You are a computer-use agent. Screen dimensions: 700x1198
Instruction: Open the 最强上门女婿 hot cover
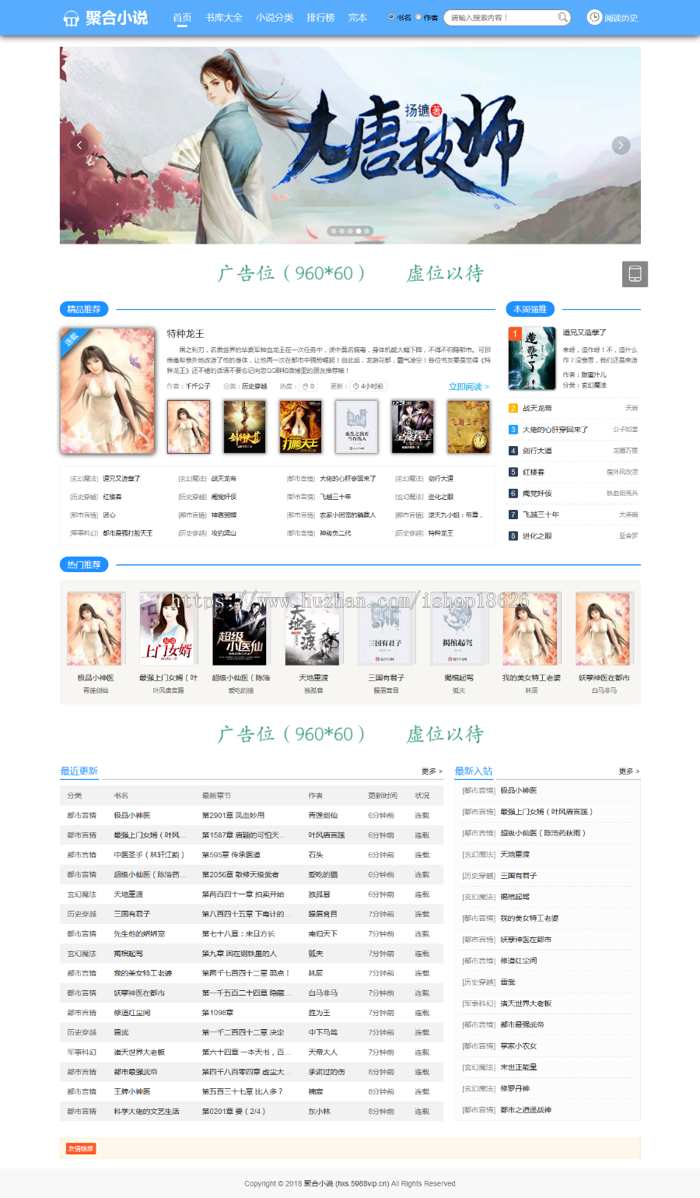(x=168, y=628)
